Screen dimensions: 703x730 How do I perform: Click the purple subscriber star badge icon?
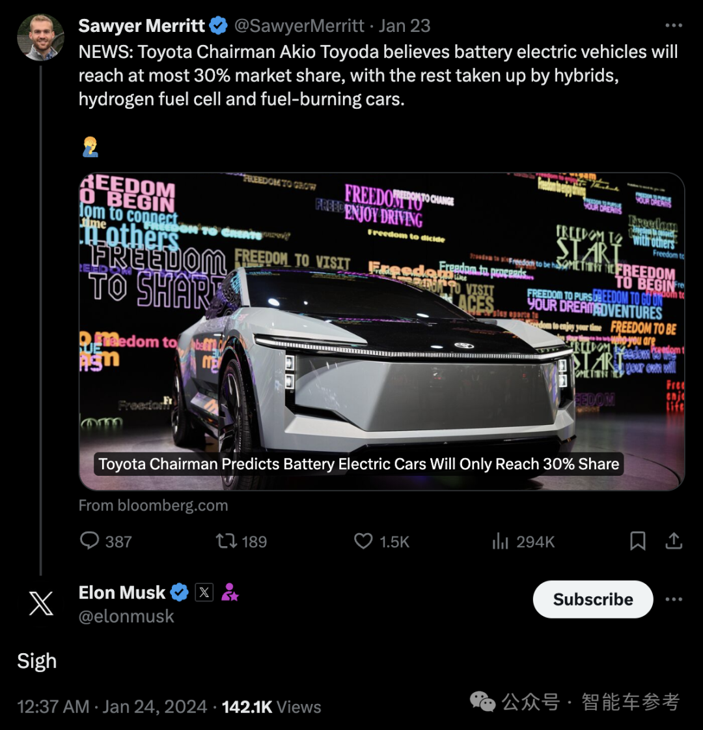pos(230,592)
